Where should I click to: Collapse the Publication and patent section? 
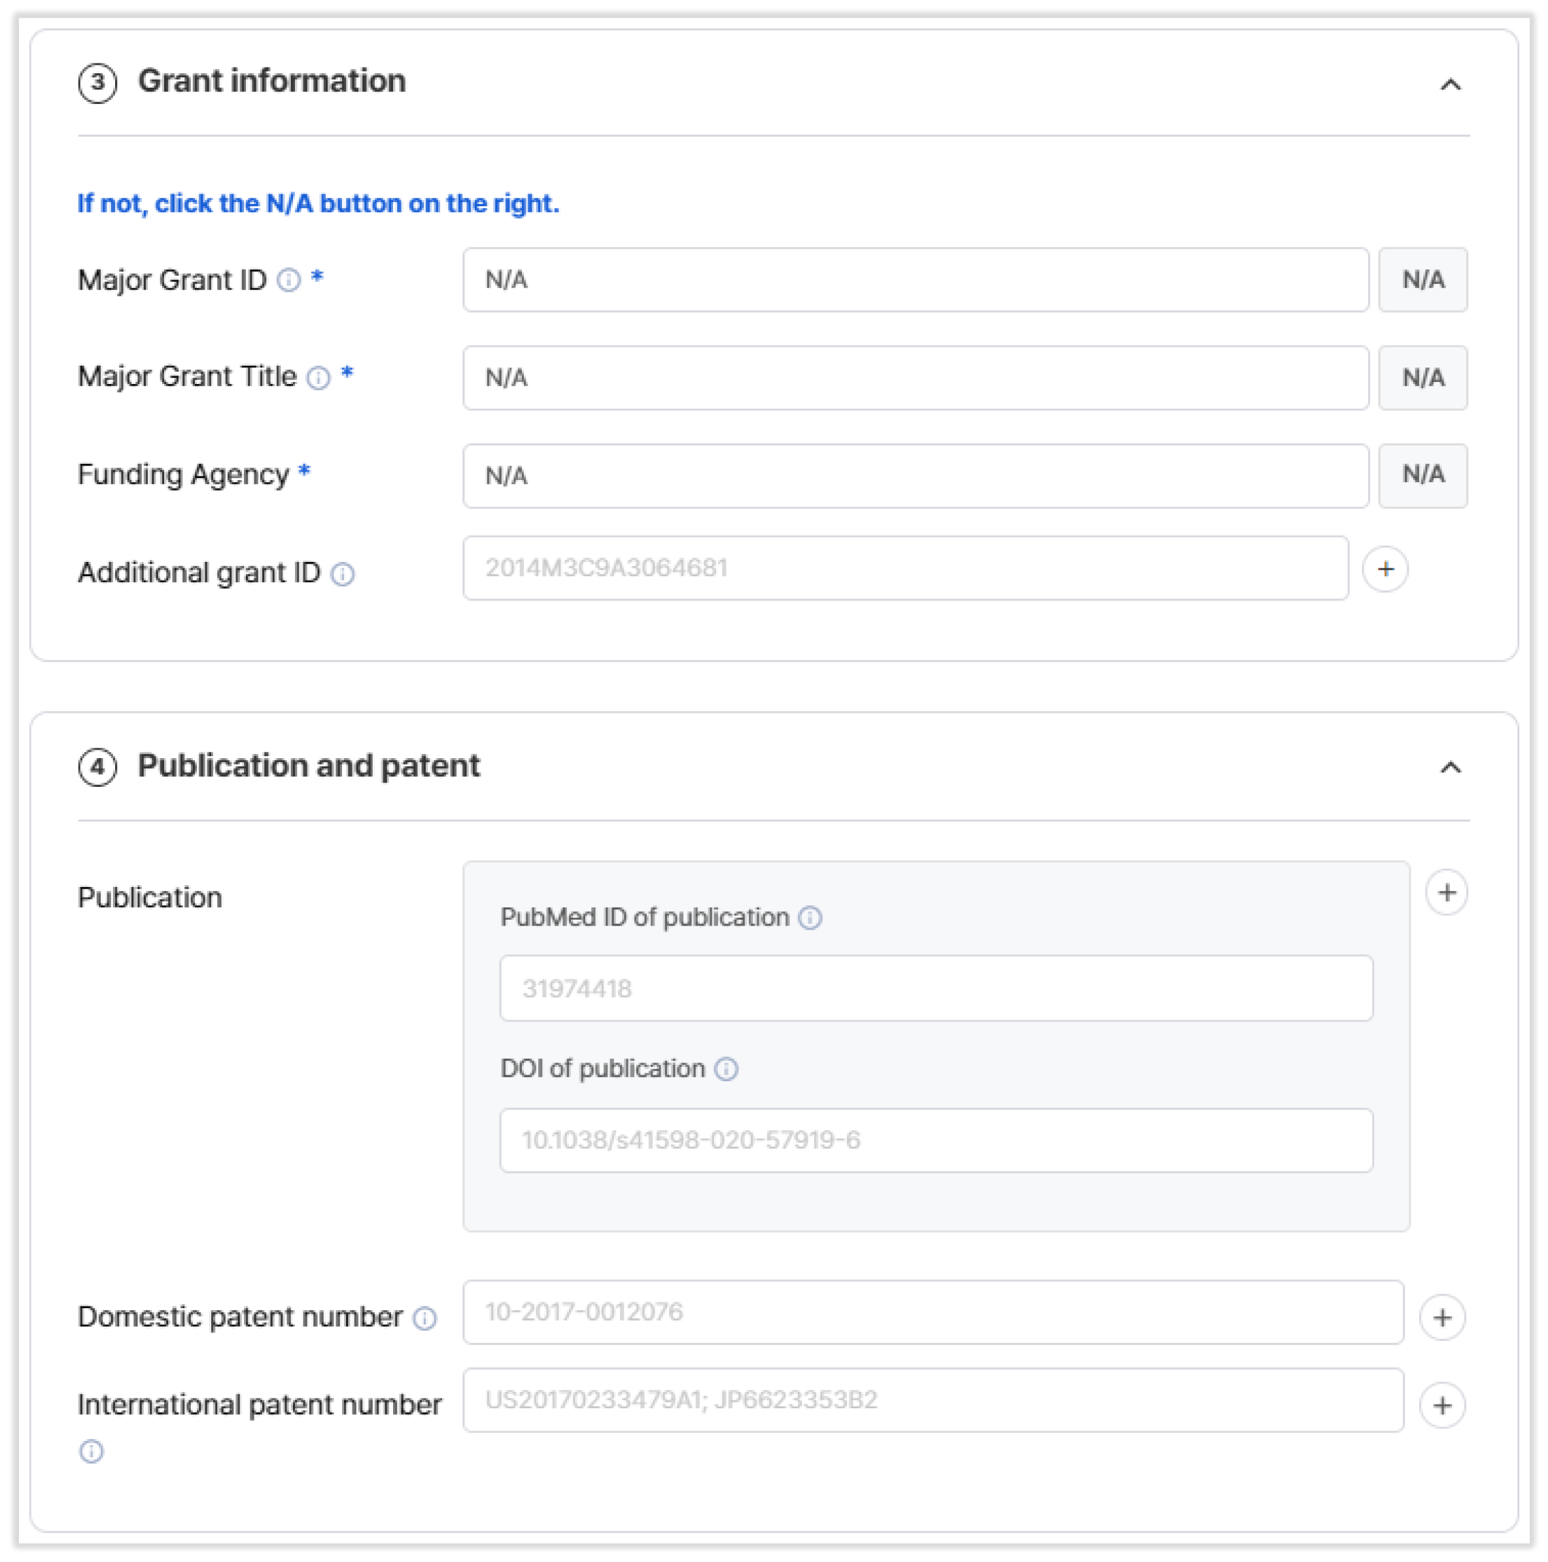[x=1450, y=767]
